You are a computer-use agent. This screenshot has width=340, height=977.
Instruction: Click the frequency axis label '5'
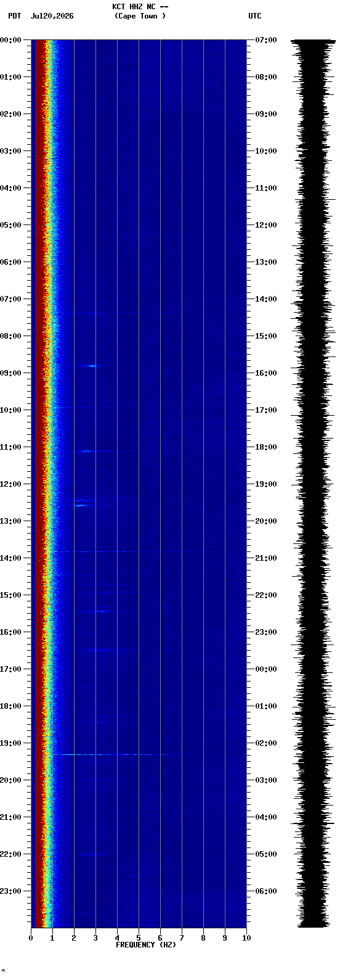pos(139,938)
